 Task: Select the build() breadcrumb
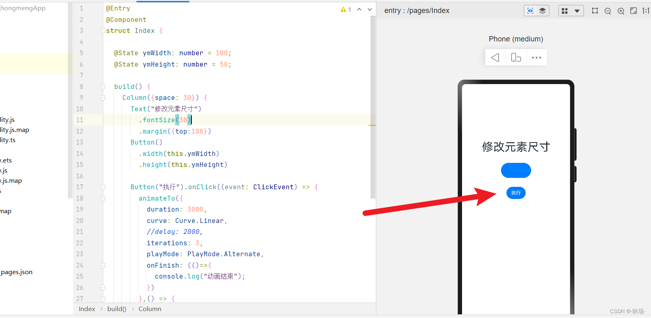click(x=117, y=309)
